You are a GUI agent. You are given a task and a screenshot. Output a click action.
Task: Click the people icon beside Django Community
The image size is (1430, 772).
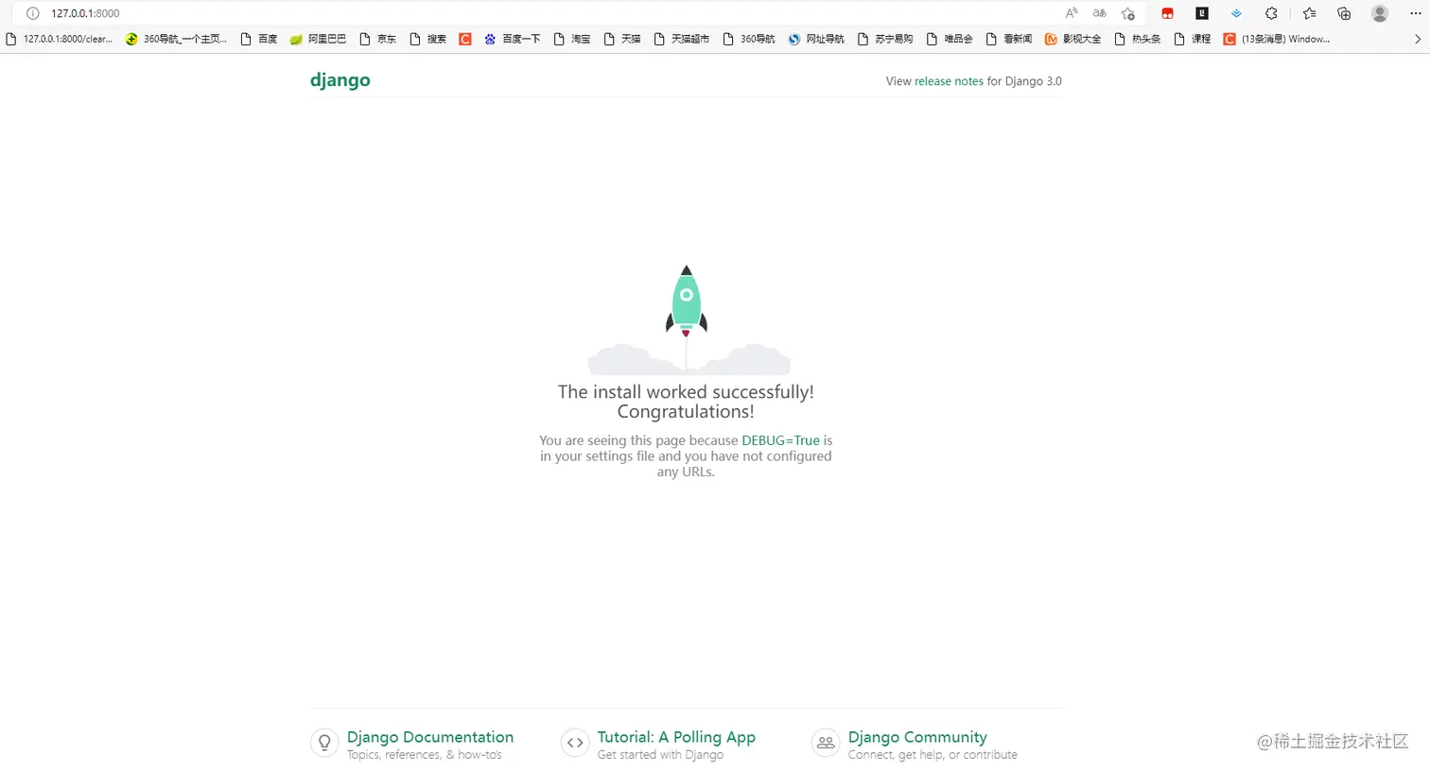point(826,743)
